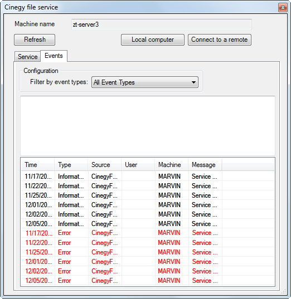Click the Local computer button
Screen dimensions: 291x299
coord(153,40)
